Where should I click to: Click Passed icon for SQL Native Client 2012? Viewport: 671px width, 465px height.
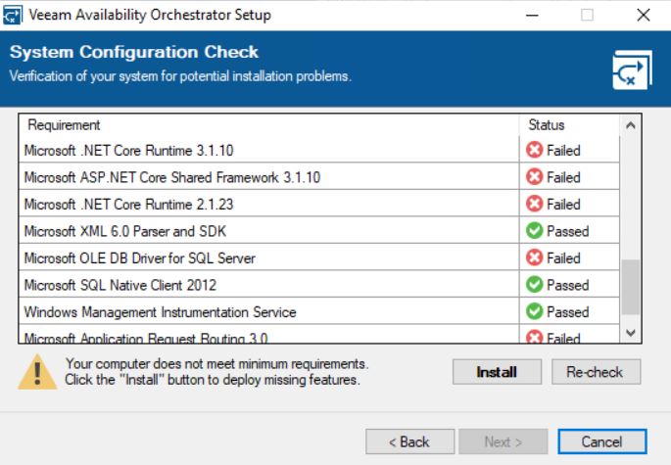(534, 285)
